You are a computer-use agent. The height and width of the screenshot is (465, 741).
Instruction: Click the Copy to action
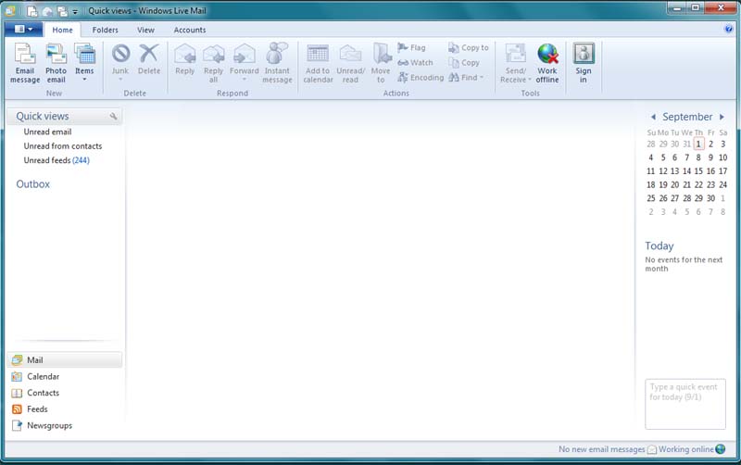469,48
